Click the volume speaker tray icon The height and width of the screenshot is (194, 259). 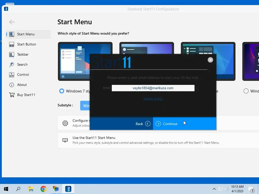(226, 189)
